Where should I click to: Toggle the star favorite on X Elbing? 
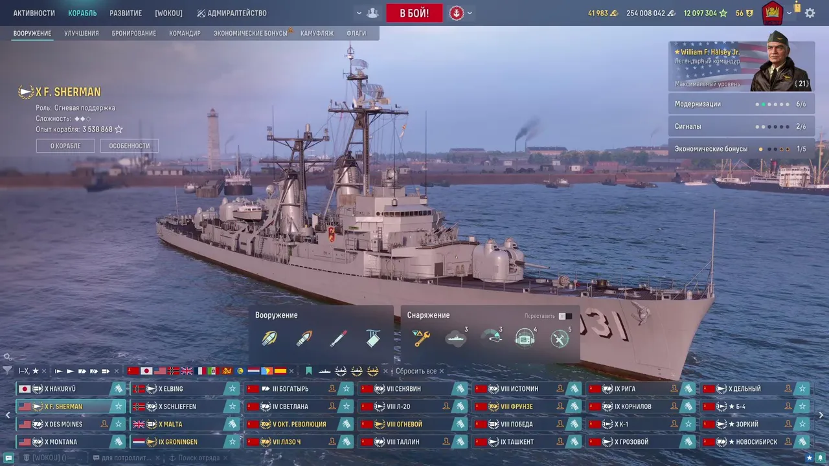coord(232,389)
